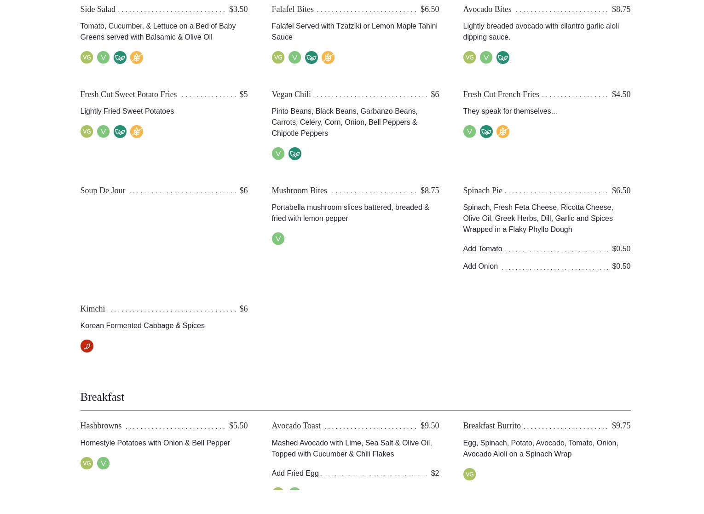Click the Soup De Jour item title
Image resolution: width=704 pixels, height=514 pixels.
point(103,191)
